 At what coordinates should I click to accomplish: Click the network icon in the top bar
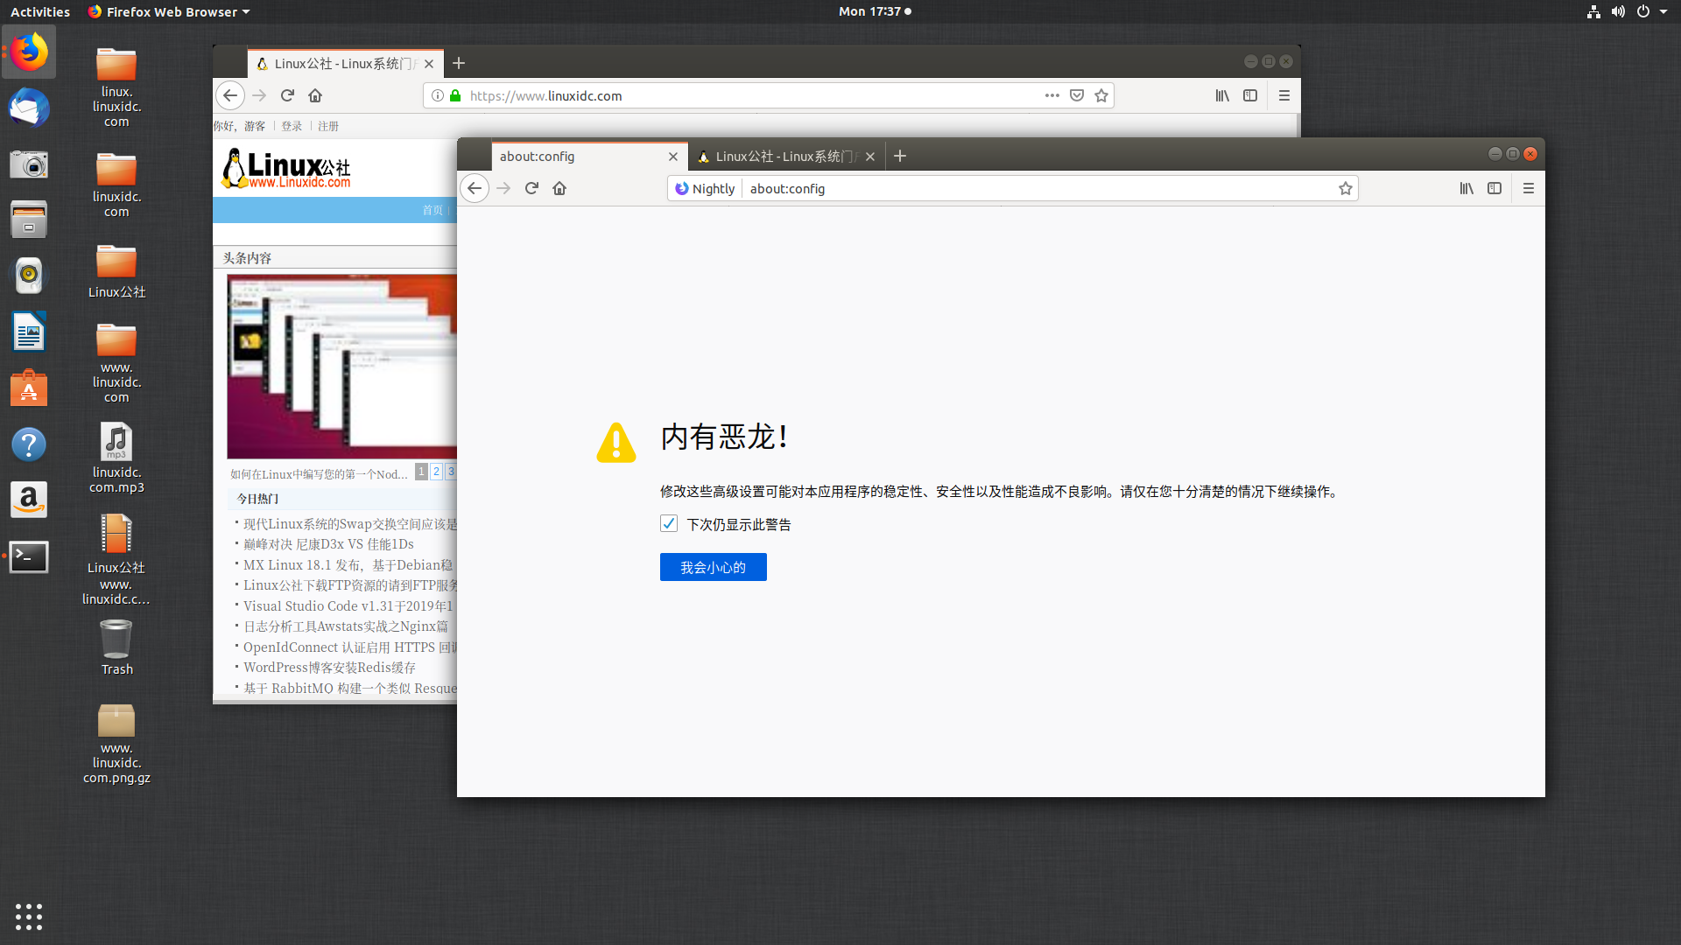coord(1593,11)
